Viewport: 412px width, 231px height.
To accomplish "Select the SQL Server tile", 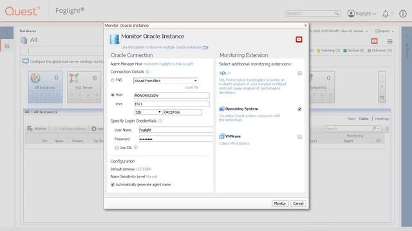I will [x=84, y=87].
